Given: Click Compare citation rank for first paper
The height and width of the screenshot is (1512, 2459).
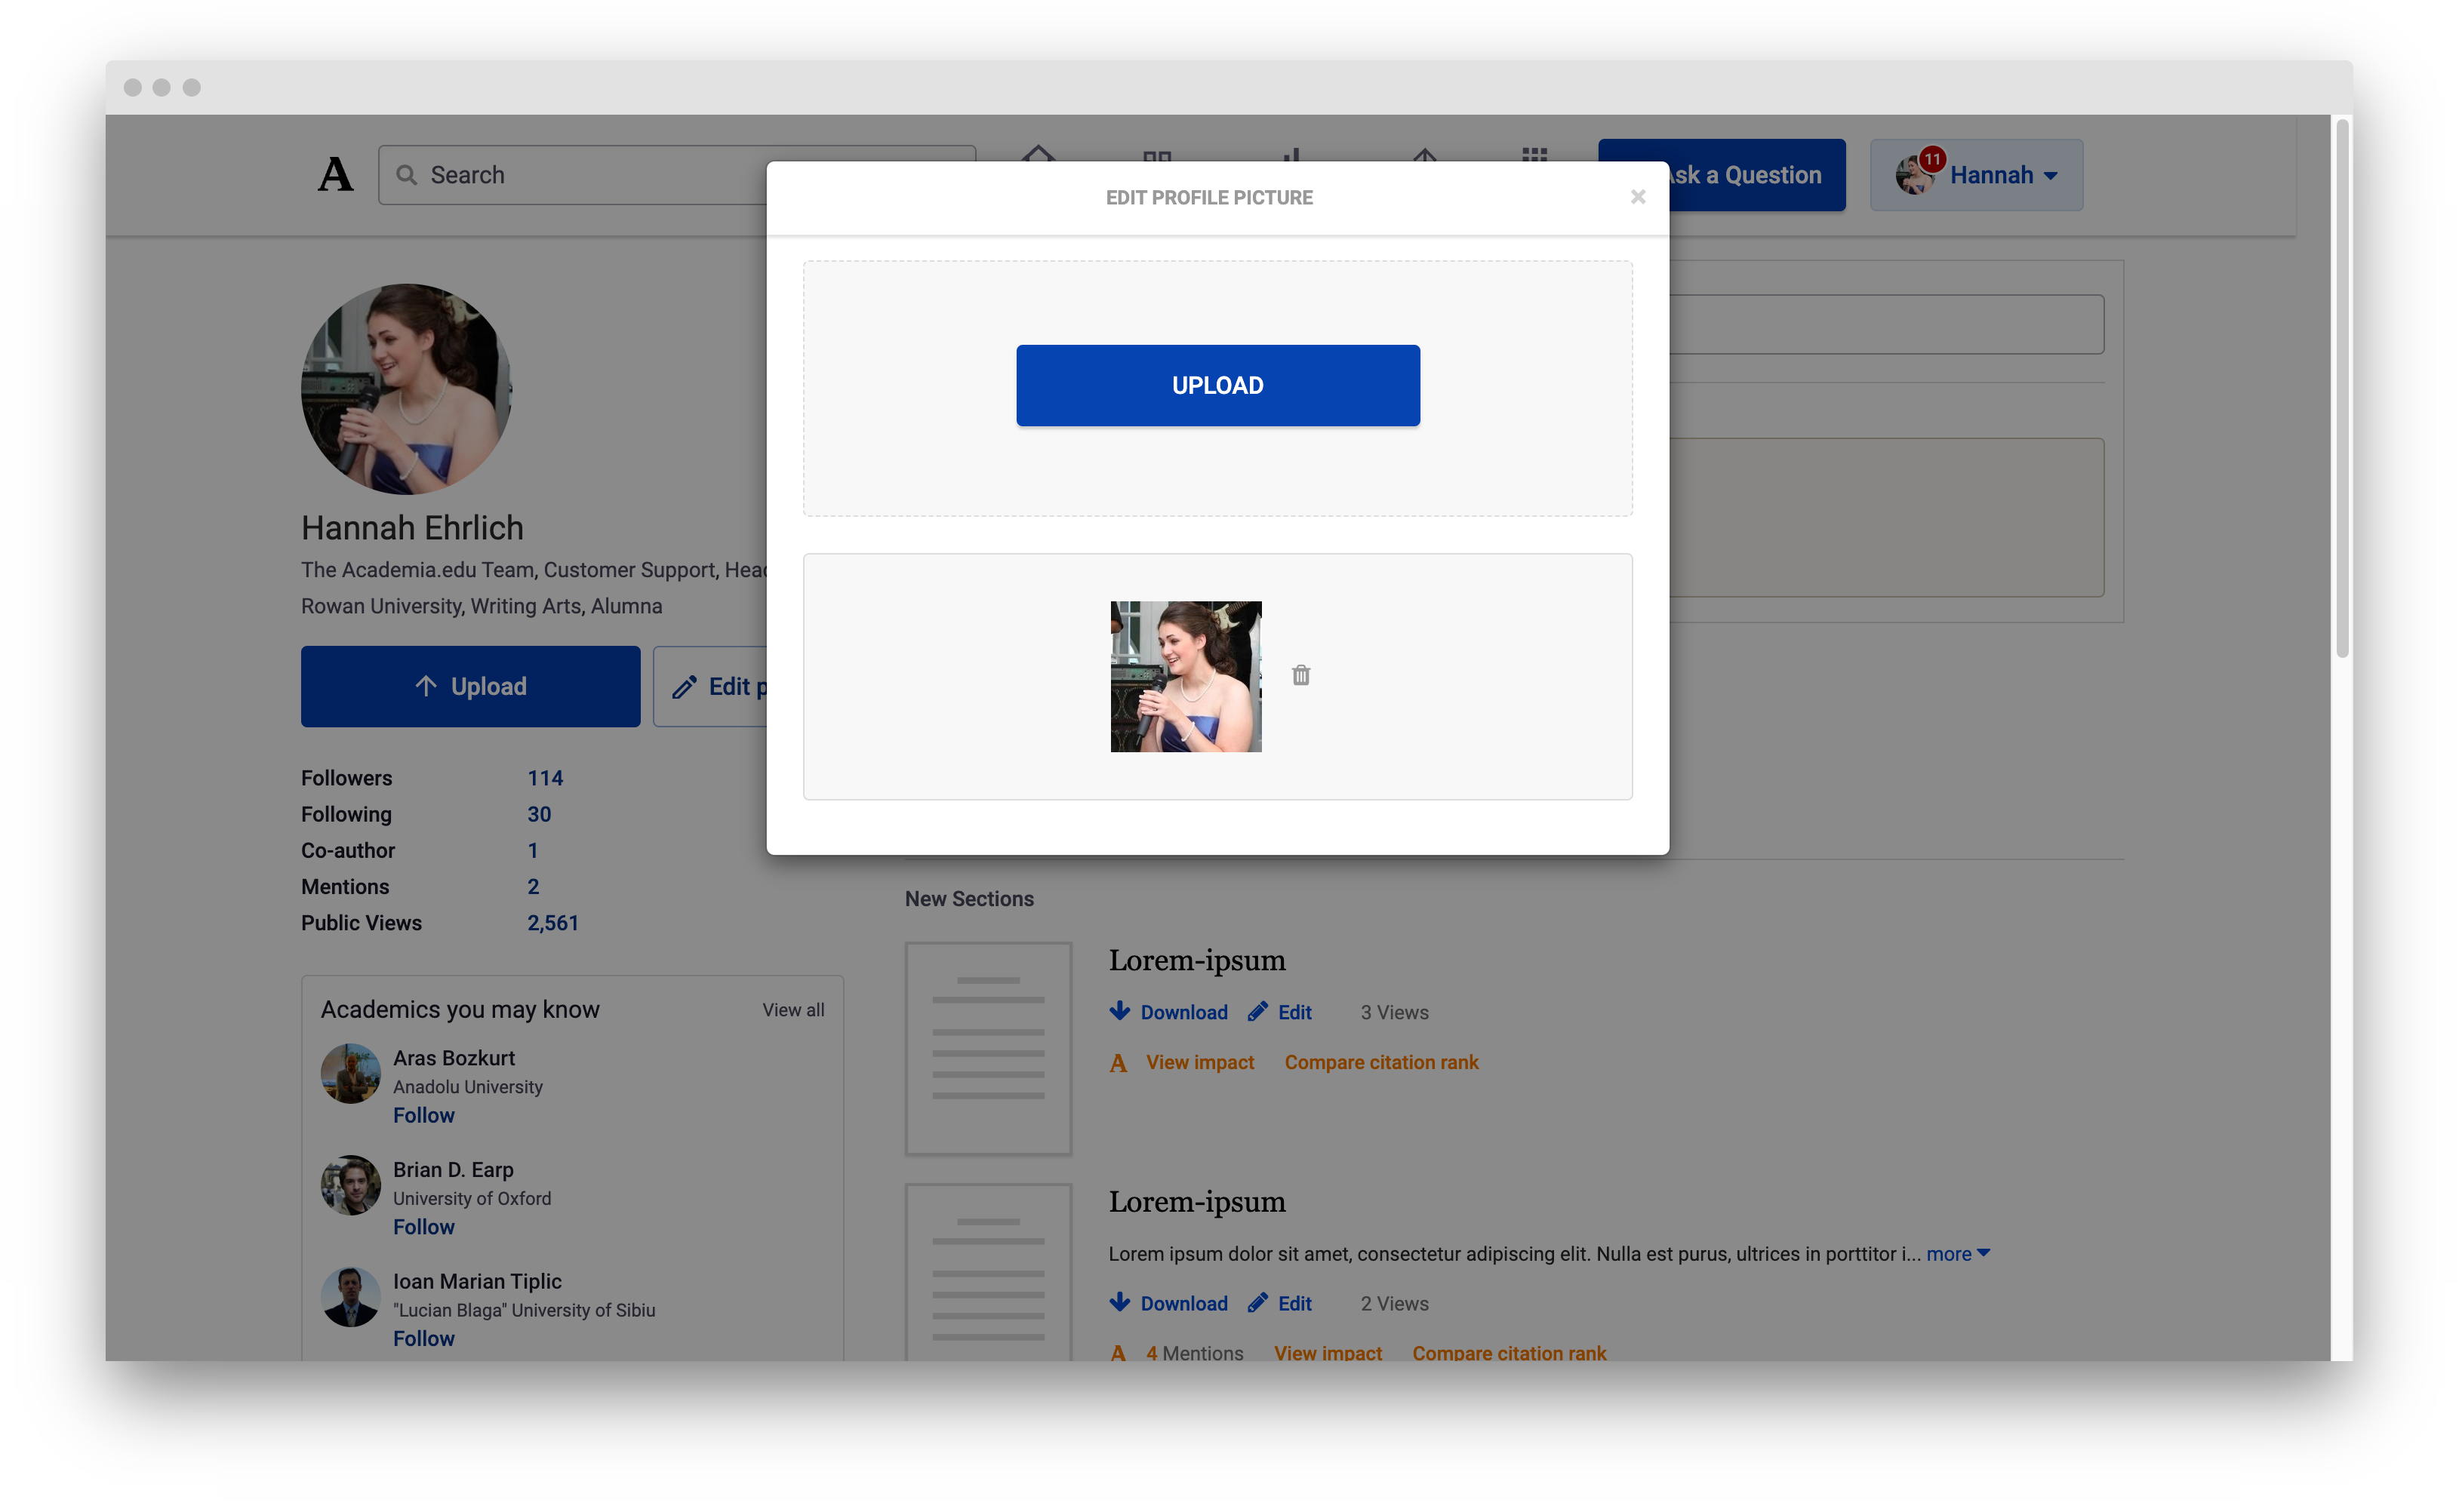Looking at the screenshot, I should tap(1381, 1062).
